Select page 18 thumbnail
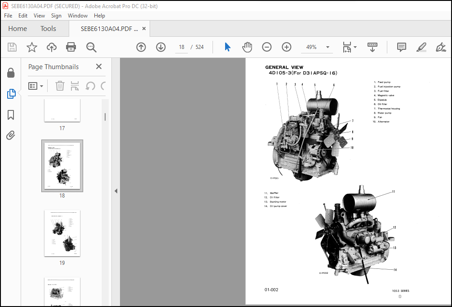The height and width of the screenshot is (307, 452). [62, 166]
